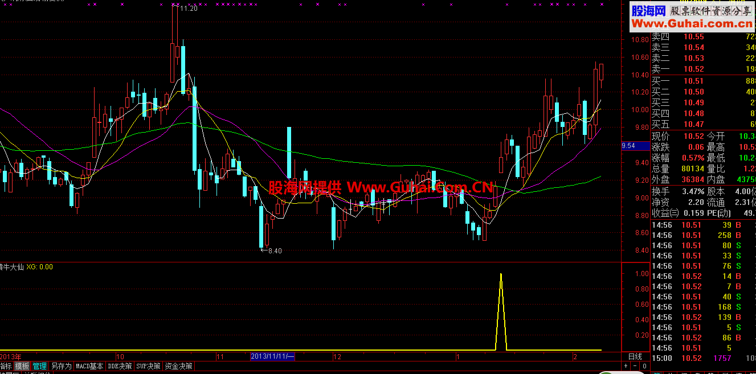Image resolution: width=756 pixels, height=374 pixels.
Task: Click the 12 month label on the timeline
Action: tap(337, 357)
